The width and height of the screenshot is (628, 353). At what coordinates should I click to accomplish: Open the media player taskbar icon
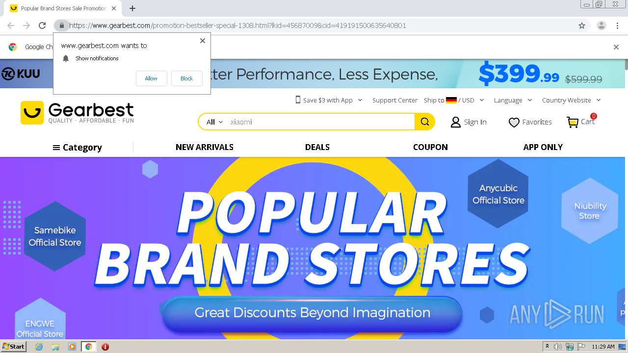tap(72, 347)
